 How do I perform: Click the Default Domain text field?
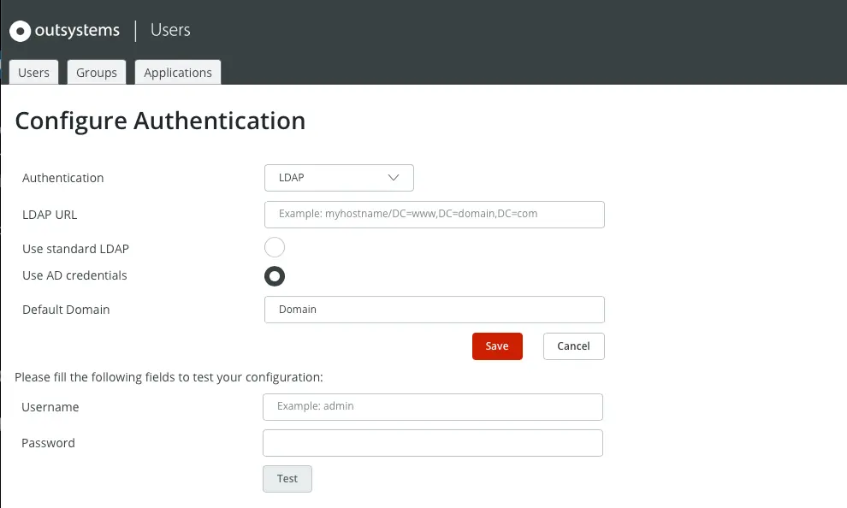click(x=435, y=310)
